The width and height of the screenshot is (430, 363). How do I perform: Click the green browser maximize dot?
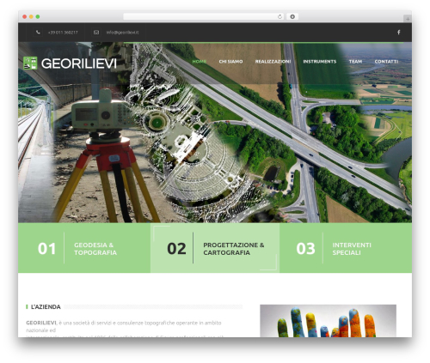click(x=38, y=16)
